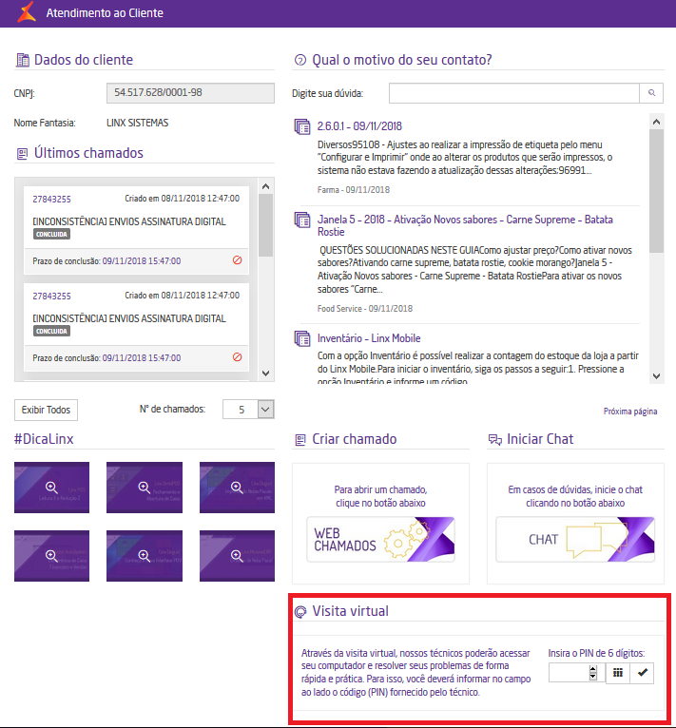Click the Exibir Todos button
676x728 pixels.
(x=46, y=410)
